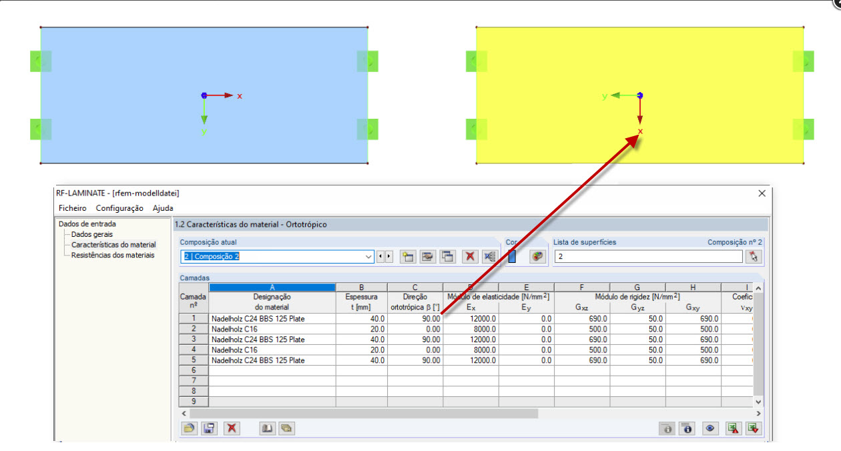Select Dados de entrada tree node
841x451 pixels.
point(87,224)
